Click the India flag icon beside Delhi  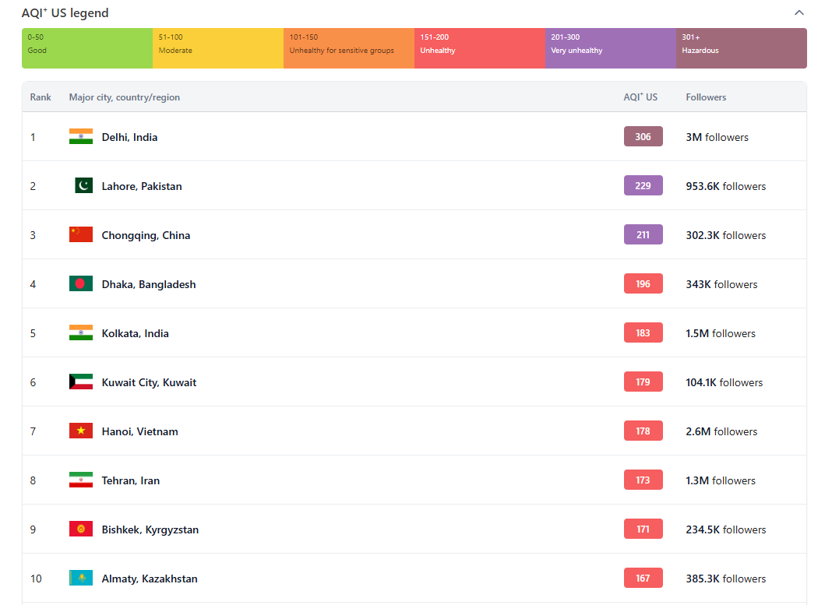[81, 137]
